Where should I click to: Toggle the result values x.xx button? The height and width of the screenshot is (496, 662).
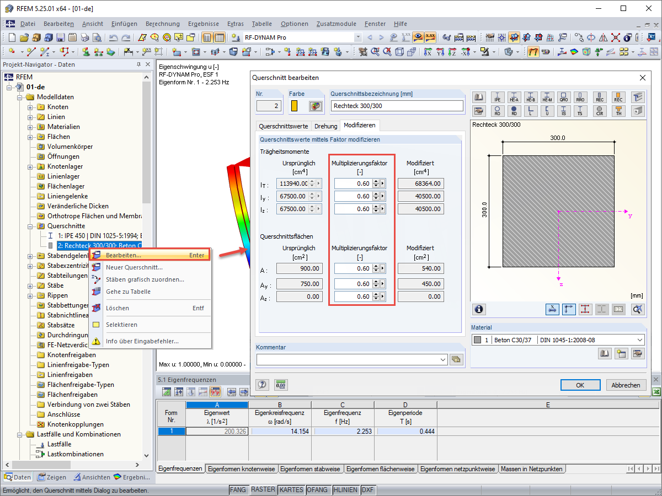(431, 37)
